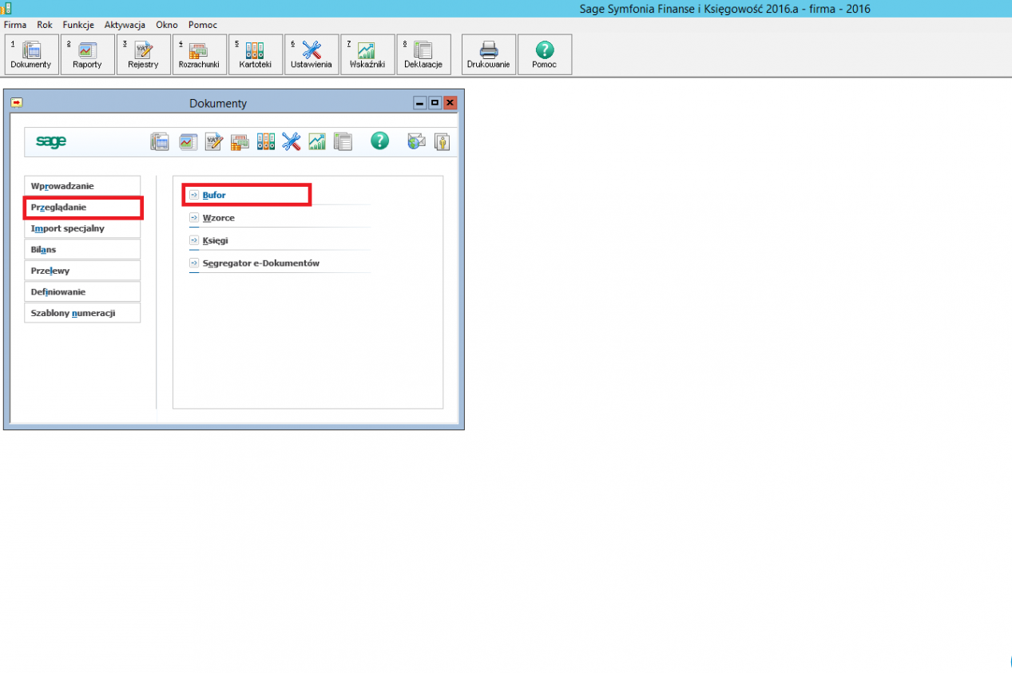
Task: Open the Księgi link
Action: (x=216, y=240)
